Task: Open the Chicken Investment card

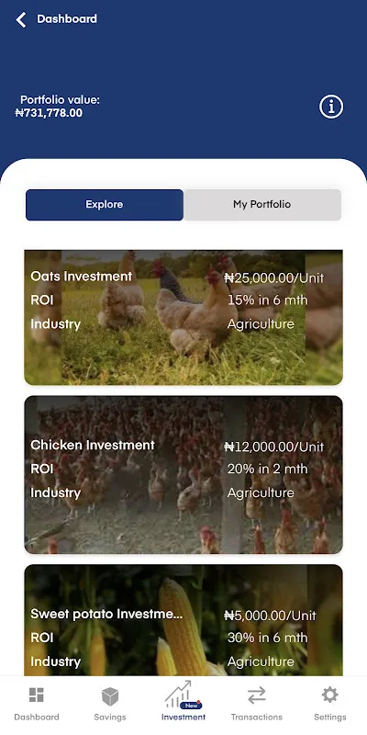Action: click(183, 475)
